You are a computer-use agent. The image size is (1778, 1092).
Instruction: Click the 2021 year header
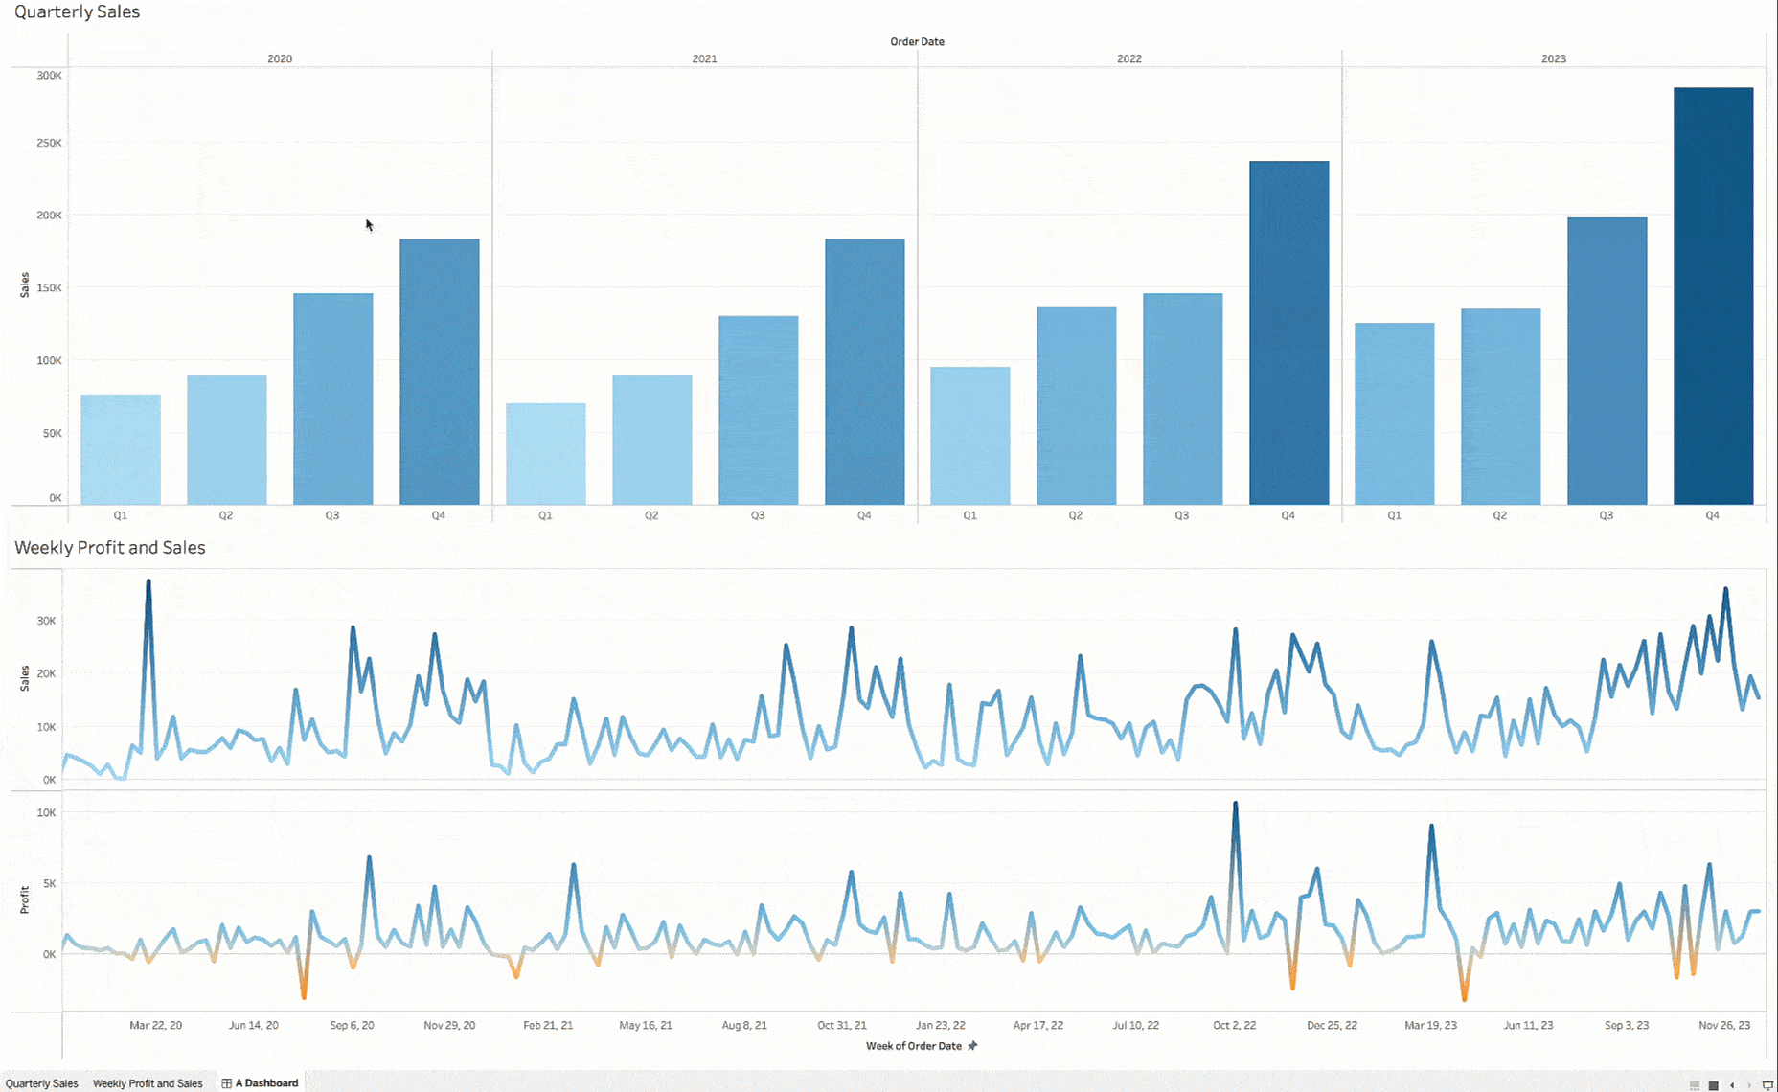(705, 58)
